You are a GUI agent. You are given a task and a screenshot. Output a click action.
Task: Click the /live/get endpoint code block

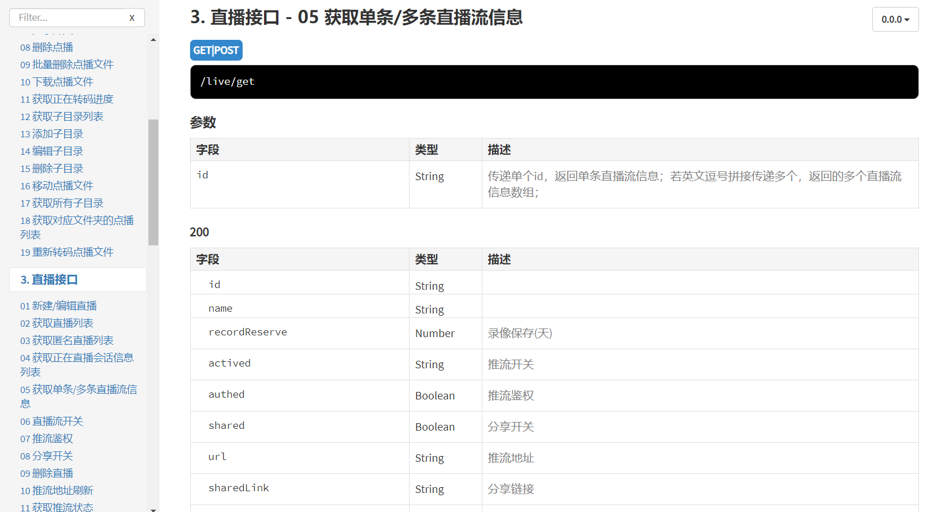pyautogui.click(x=554, y=82)
